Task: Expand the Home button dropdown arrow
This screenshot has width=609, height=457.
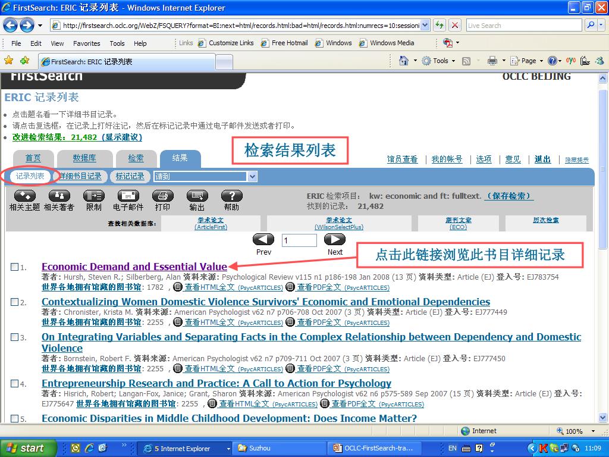Action: coord(415,61)
